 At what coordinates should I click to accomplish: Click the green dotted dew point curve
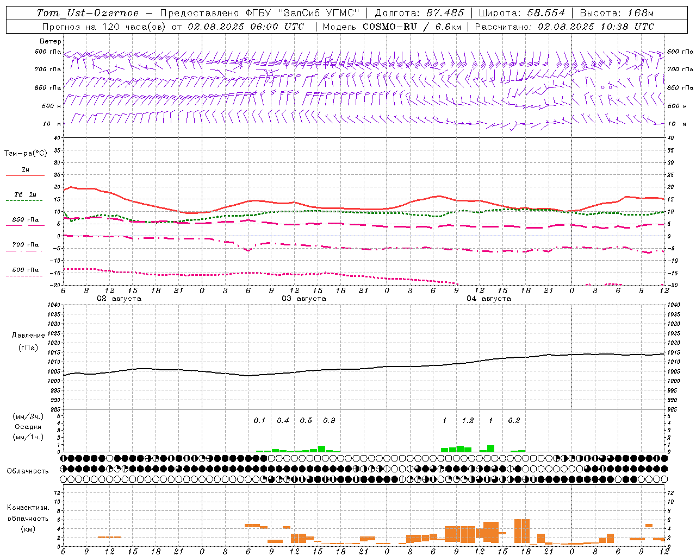point(364,212)
